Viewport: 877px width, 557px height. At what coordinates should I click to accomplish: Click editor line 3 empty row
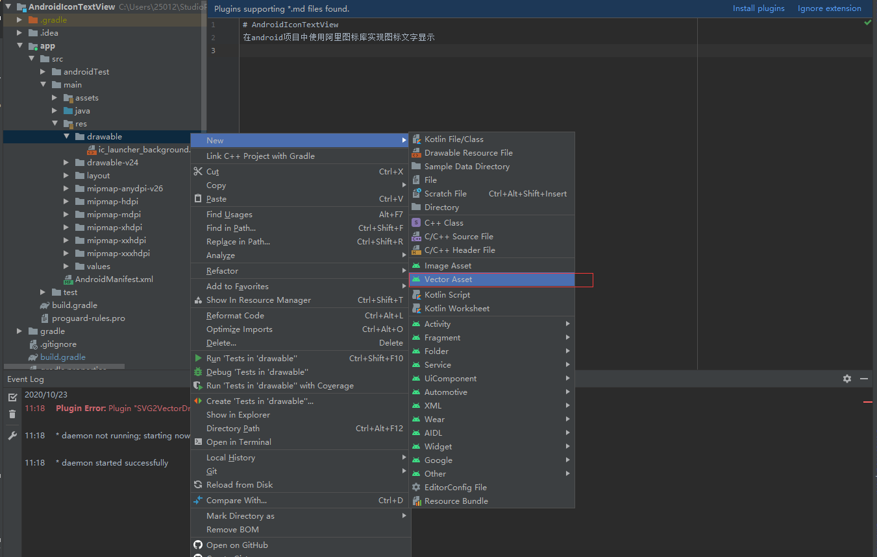[556, 51]
